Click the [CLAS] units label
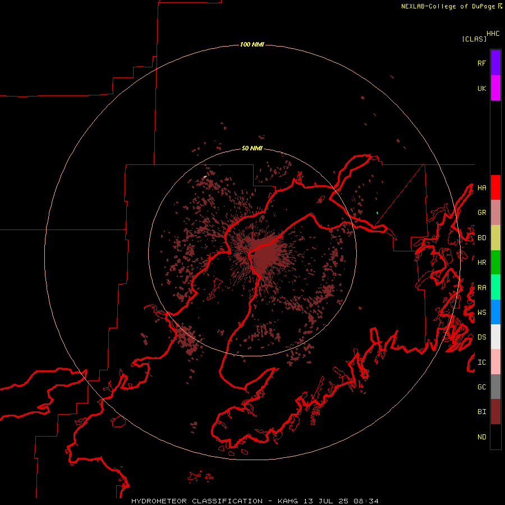Image resolution: width=505 pixels, height=505 pixels. 474,39
